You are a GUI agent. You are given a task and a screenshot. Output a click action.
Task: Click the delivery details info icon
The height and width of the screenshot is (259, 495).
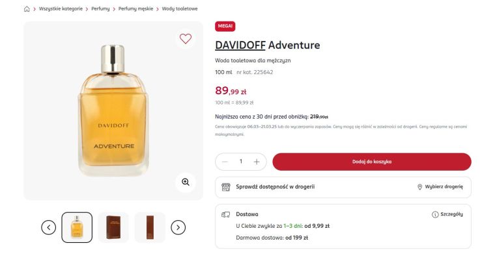[435, 214]
